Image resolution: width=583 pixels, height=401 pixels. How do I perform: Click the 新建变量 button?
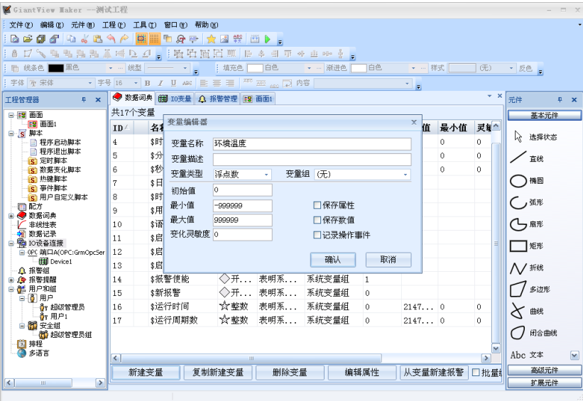click(146, 373)
